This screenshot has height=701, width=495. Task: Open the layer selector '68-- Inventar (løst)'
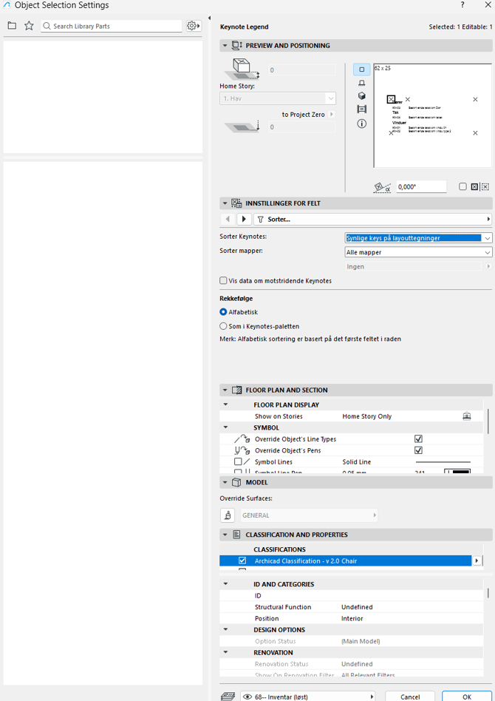tap(308, 697)
